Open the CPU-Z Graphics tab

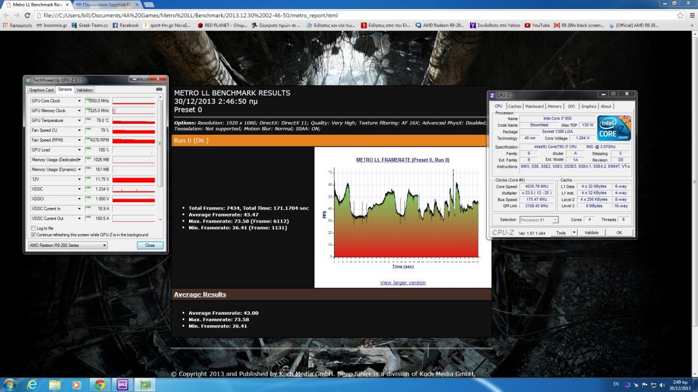589,106
